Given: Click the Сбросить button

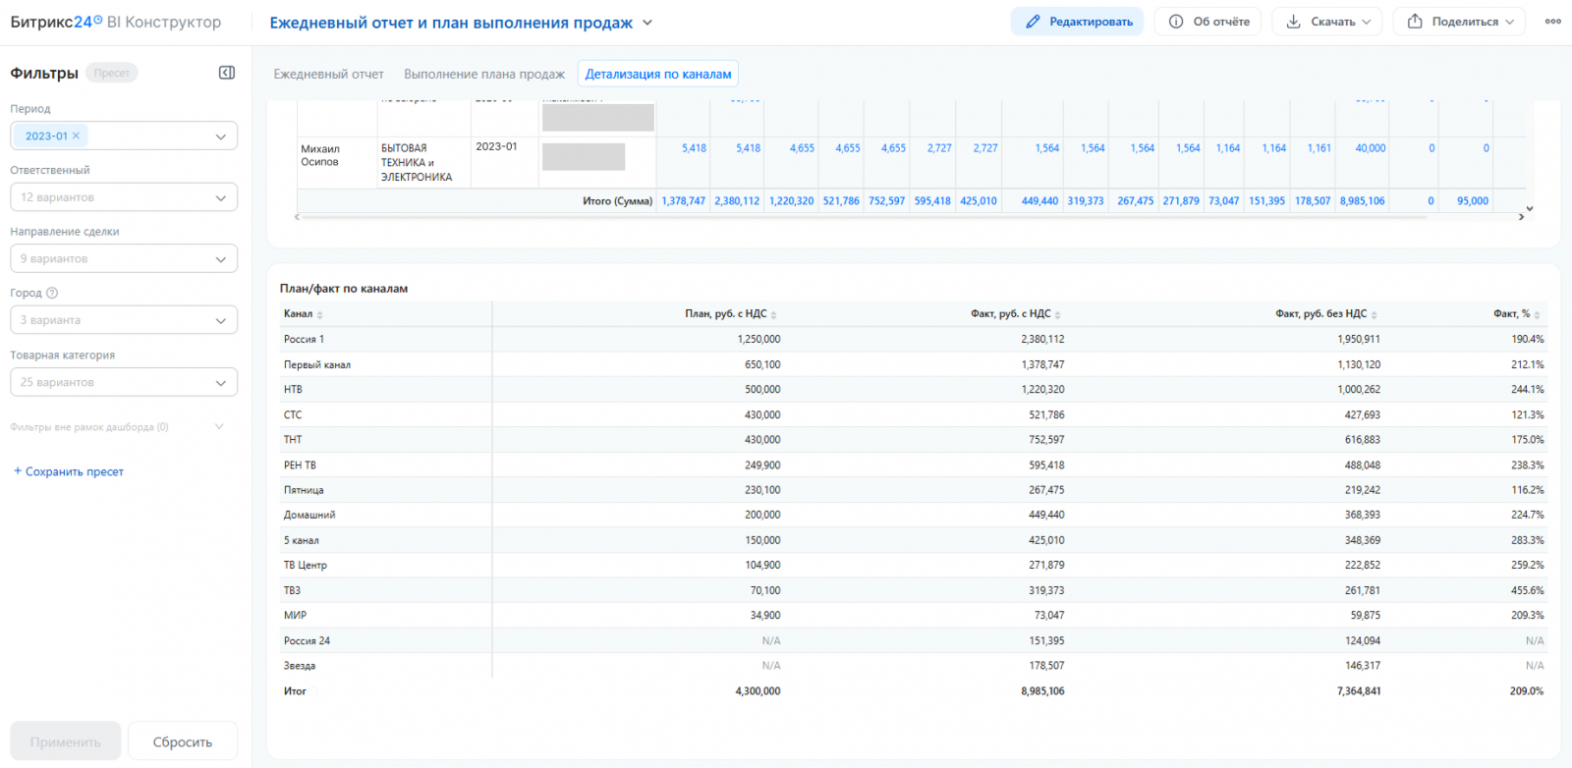Looking at the screenshot, I should 183,741.
